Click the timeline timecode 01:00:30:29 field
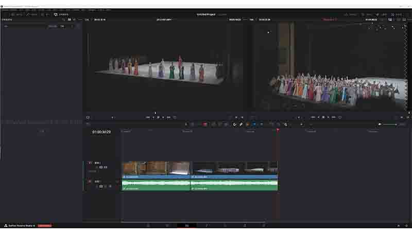The width and height of the screenshot is (412, 233). point(101,132)
